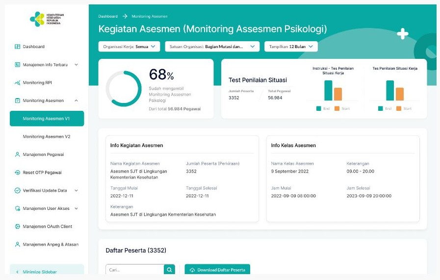The height and width of the screenshot is (280, 440).
Task: Click the Monitoring Asesmen checklist icon
Action: point(17,101)
